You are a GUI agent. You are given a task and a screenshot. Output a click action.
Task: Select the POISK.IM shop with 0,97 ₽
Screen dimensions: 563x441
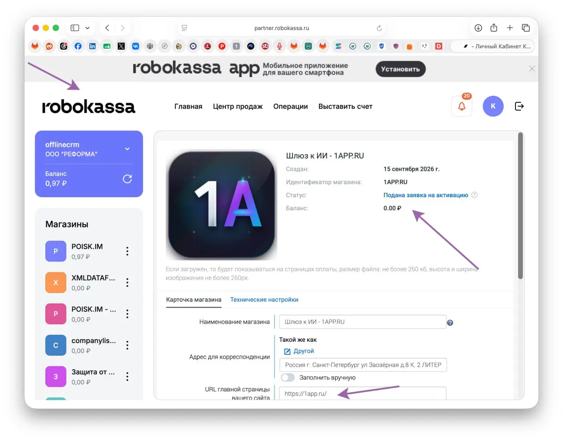coord(81,251)
